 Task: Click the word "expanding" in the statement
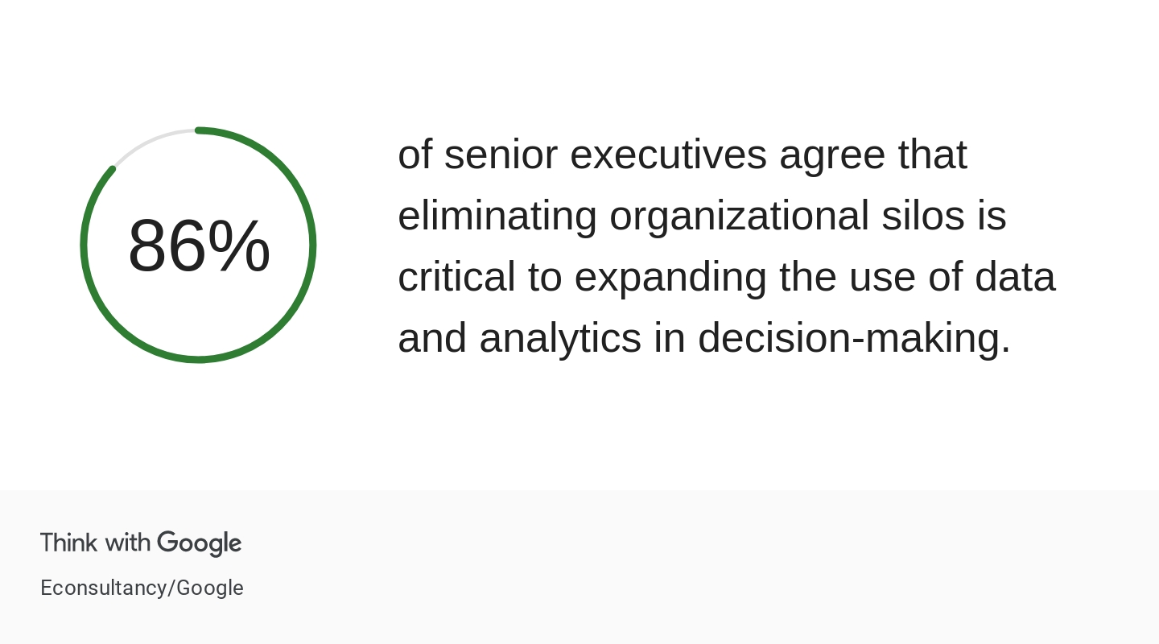pos(670,277)
